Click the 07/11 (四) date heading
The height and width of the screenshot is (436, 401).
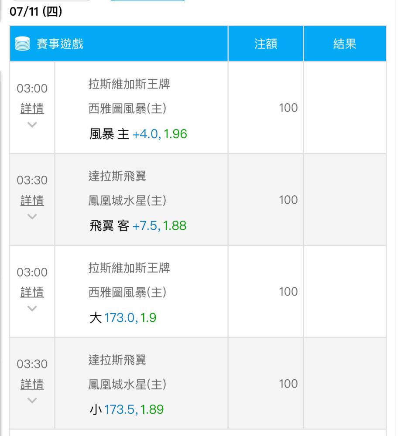[36, 12]
